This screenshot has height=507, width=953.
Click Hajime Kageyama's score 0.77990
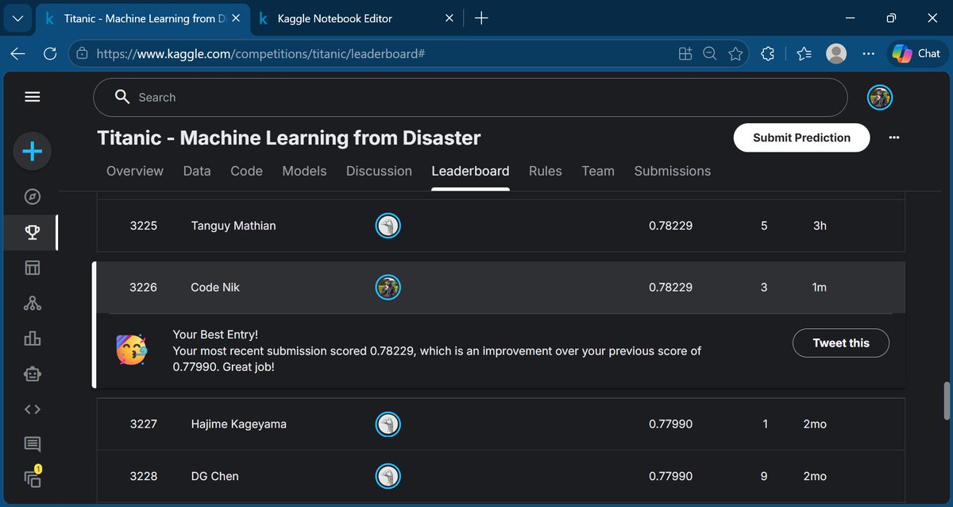click(x=670, y=424)
